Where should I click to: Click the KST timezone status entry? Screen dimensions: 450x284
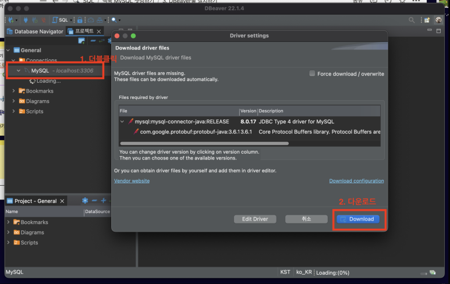click(285, 272)
